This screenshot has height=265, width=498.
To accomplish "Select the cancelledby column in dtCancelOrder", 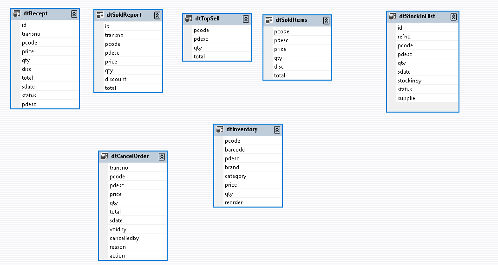I will click(x=124, y=238).
